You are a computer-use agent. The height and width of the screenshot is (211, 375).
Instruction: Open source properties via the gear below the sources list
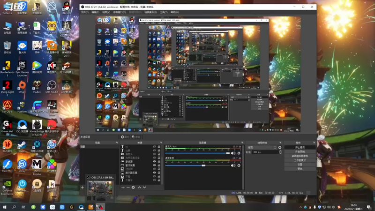[133, 188]
